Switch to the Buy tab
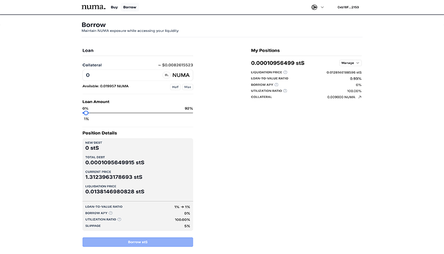 115,7
